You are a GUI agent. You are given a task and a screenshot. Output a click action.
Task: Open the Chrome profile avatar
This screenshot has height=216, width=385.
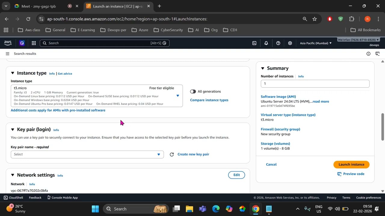pyautogui.click(x=367, y=19)
